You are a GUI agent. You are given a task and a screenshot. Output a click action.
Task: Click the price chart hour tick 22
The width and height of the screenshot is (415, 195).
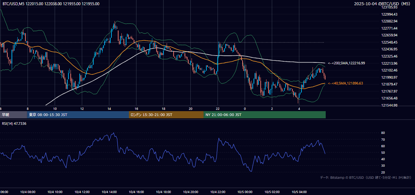pyautogui.click(x=218, y=109)
